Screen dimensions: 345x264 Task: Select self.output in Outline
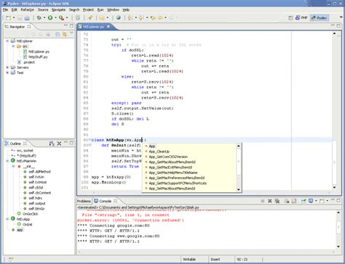[37, 203]
